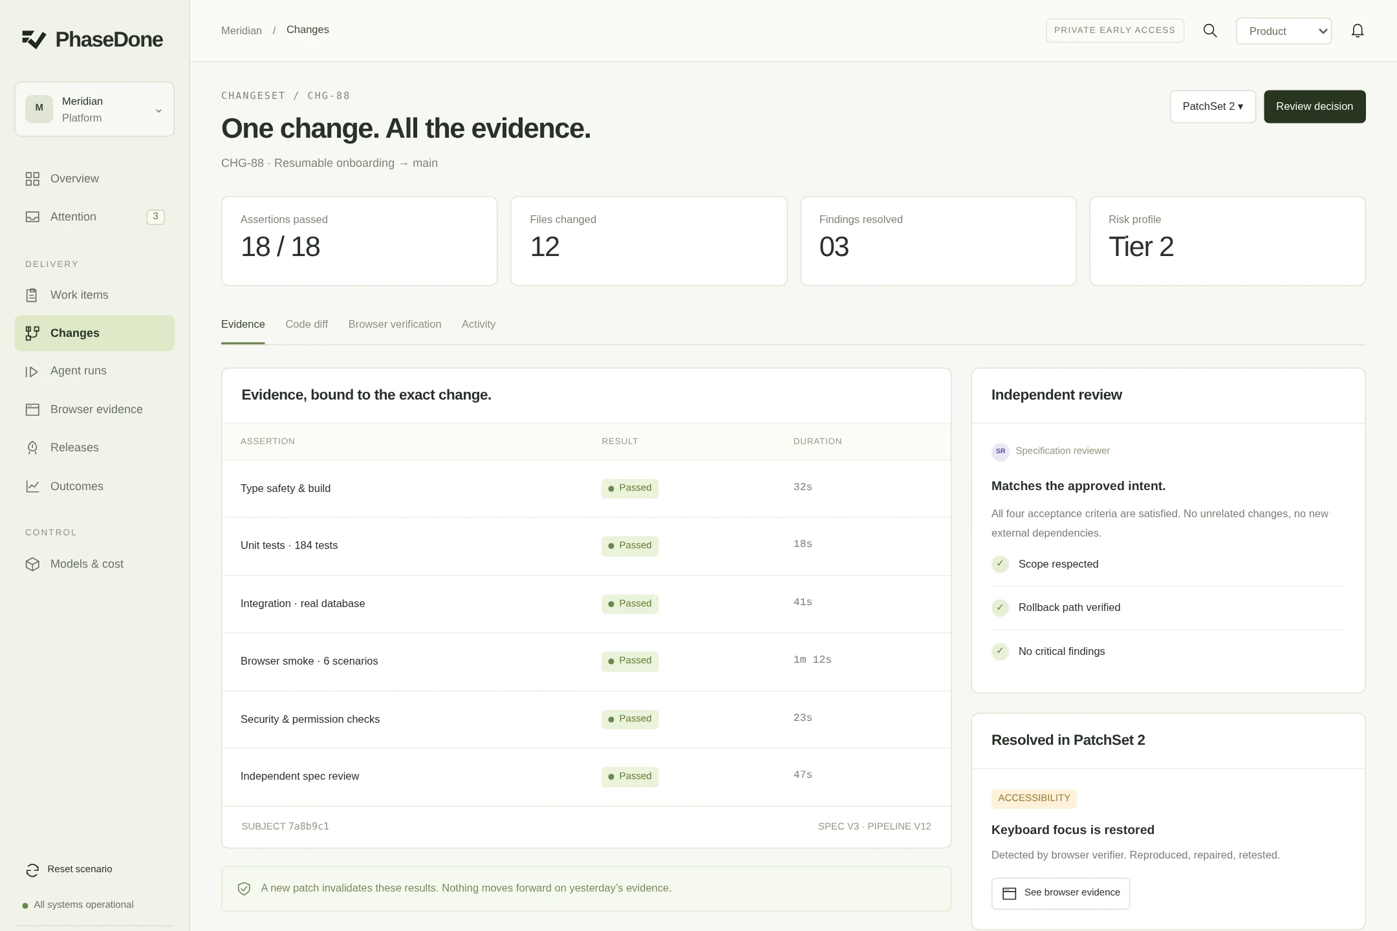Click the Browser evidence window icon
Screen dimensions: 1397x931
point(32,410)
